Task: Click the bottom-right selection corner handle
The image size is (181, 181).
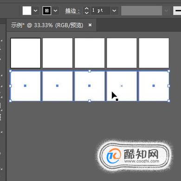Action: [169, 101]
